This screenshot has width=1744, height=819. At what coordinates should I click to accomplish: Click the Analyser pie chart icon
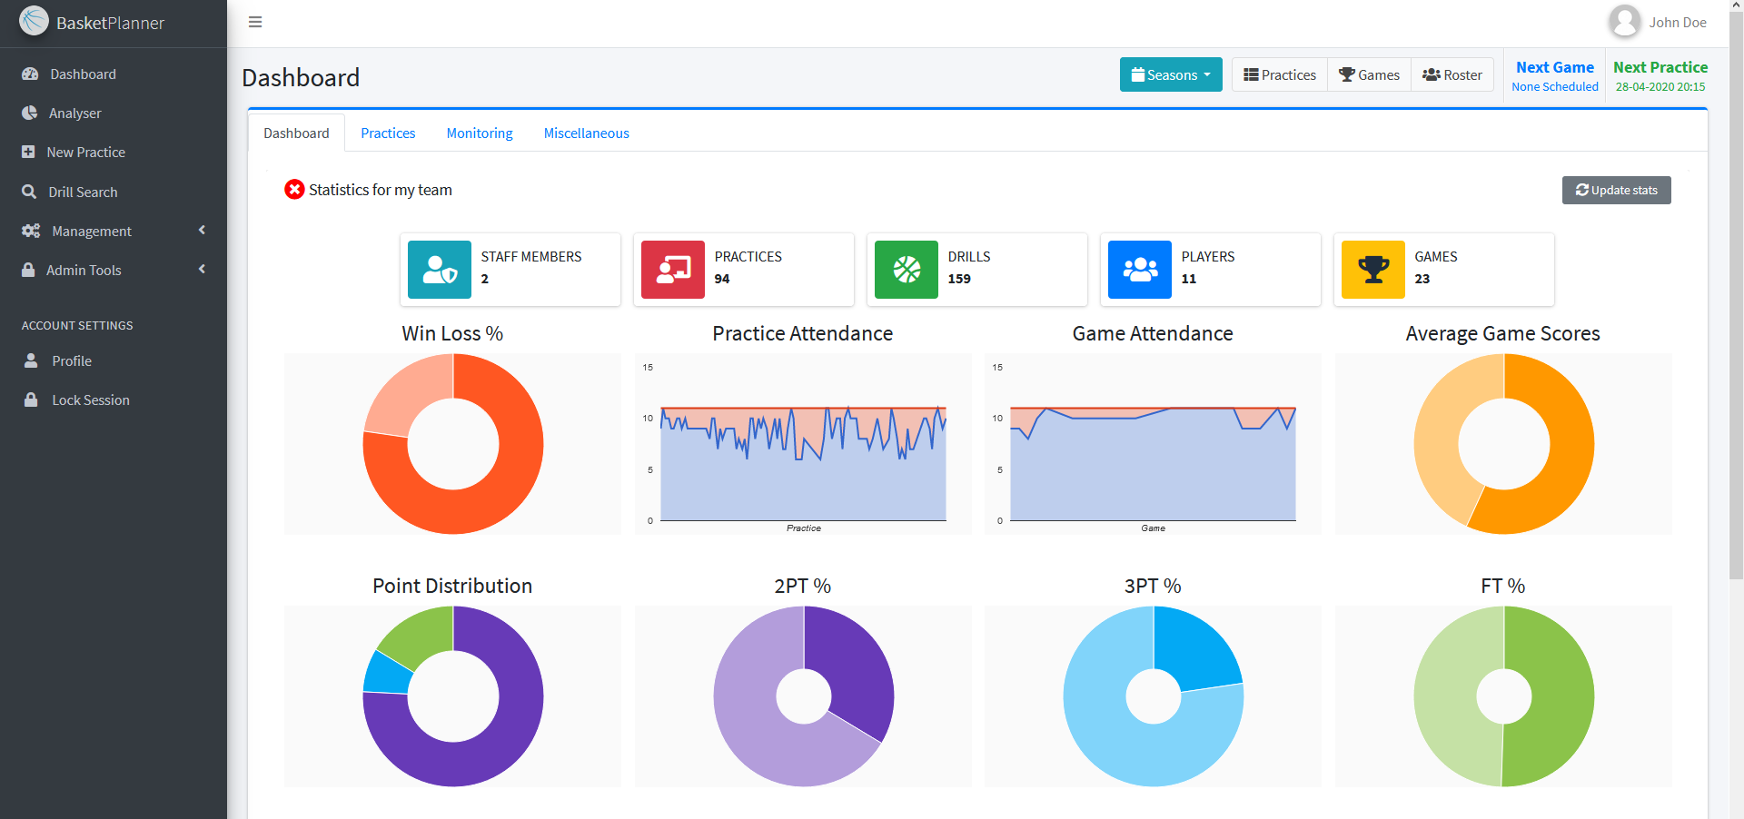pos(30,113)
